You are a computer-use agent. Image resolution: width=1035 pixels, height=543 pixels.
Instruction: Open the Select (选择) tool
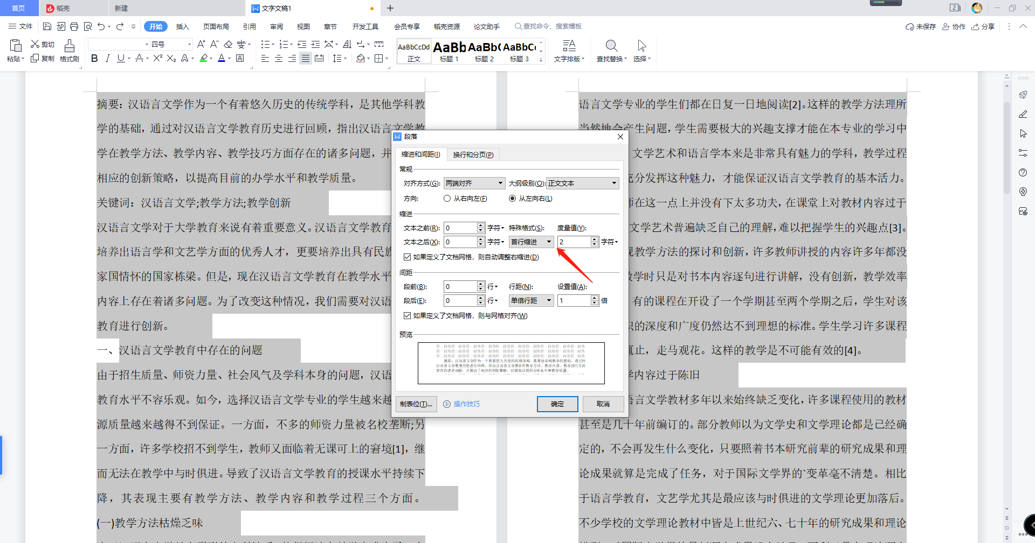click(641, 51)
